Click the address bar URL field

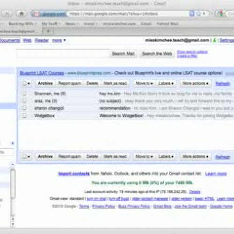click(128, 14)
